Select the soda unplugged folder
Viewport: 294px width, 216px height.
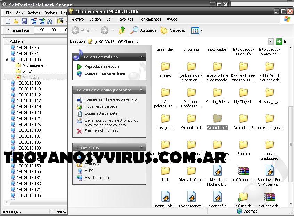pos(269,145)
